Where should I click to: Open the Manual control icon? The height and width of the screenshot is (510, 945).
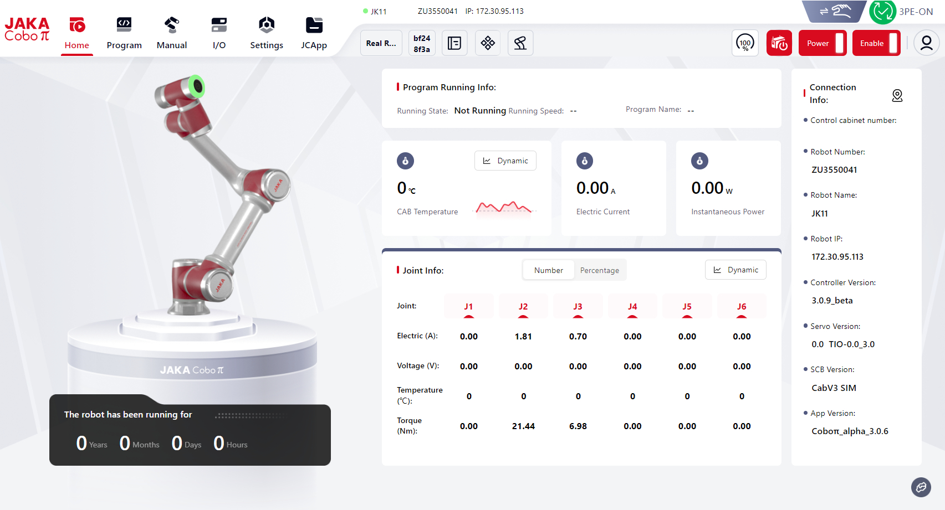(172, 25)
